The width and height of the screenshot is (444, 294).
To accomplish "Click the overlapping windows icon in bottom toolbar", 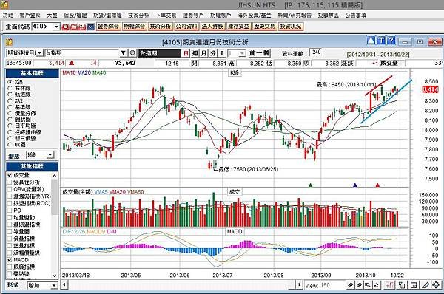I will [x=401, y=284].
